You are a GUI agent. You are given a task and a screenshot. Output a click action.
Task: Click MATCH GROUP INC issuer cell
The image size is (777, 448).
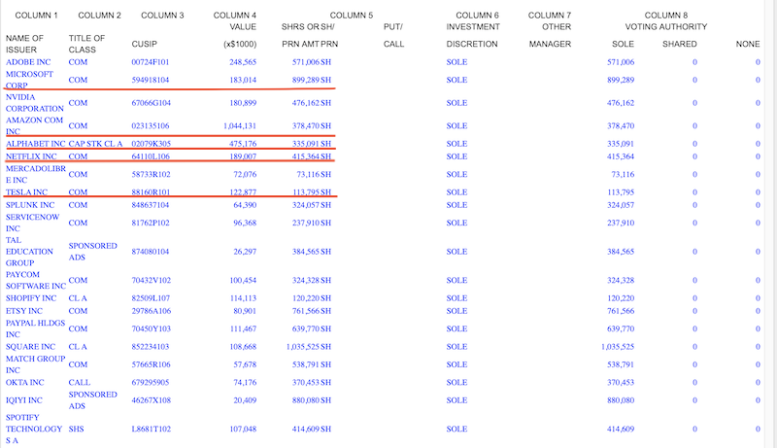[35, 364]
